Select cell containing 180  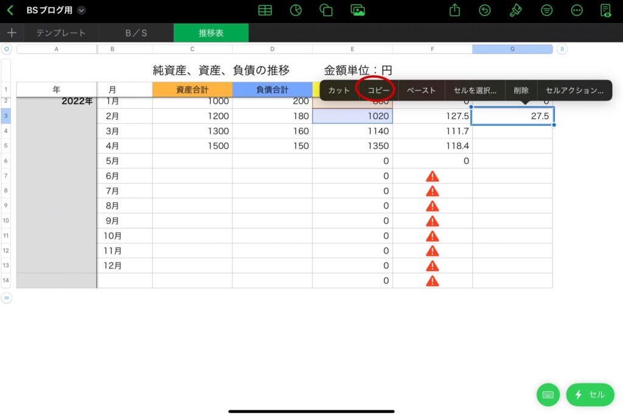pyautogui.click(x=272, y=116)
